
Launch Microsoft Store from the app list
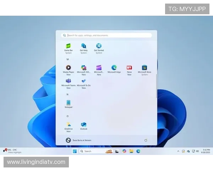(x=144, y=68)
